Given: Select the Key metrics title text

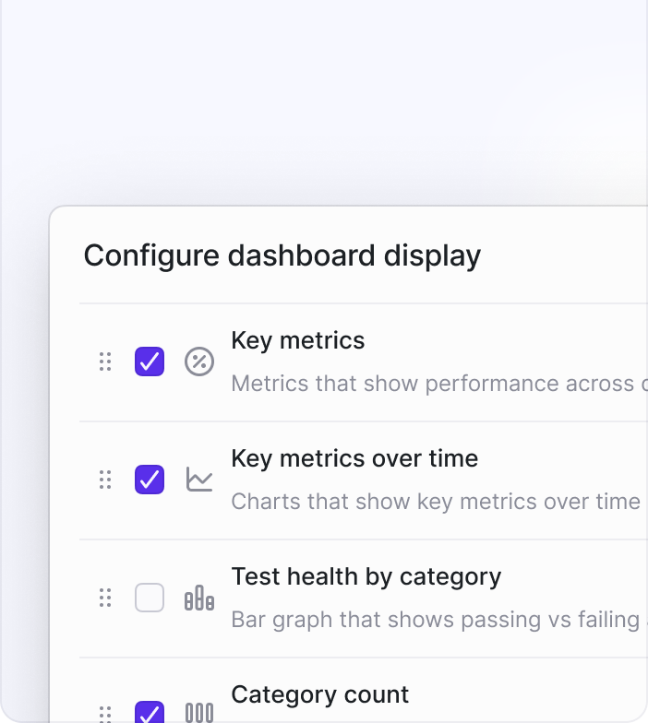Looking at the screenshot, I should coord(297,341).
